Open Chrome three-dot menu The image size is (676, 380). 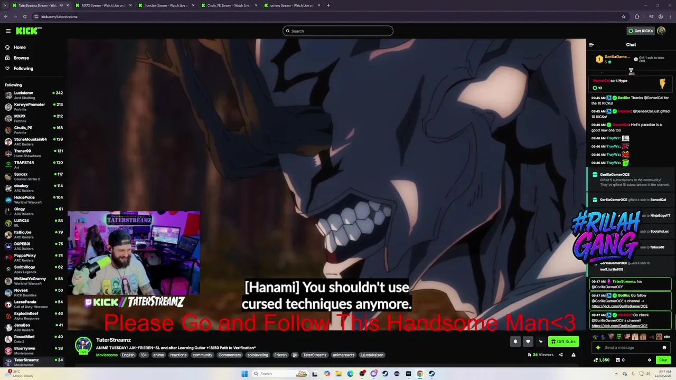tap(671, 16)
